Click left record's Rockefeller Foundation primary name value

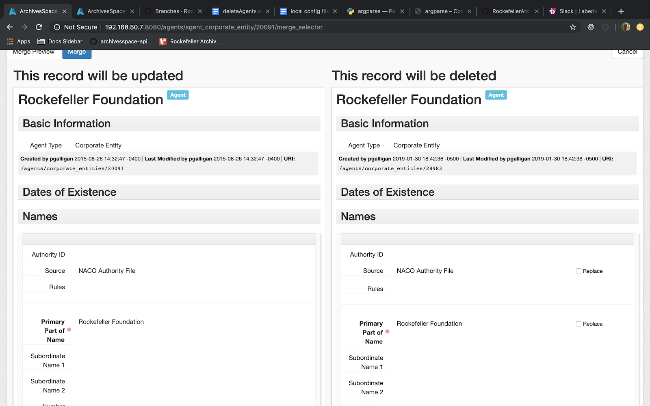point(111,322)
